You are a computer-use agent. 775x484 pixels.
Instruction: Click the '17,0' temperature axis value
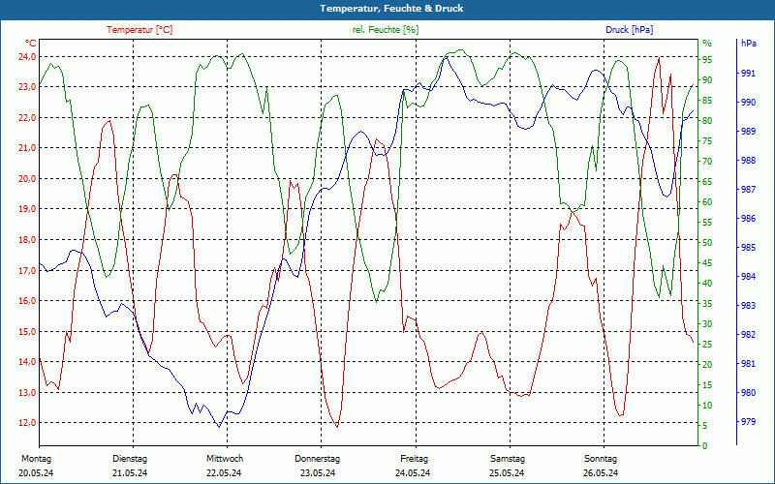[x=27, y=271]
